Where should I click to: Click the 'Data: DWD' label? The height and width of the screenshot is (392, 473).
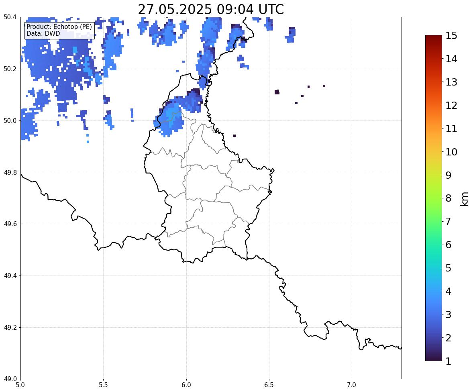pyautogui.click(x=43, y=33)
